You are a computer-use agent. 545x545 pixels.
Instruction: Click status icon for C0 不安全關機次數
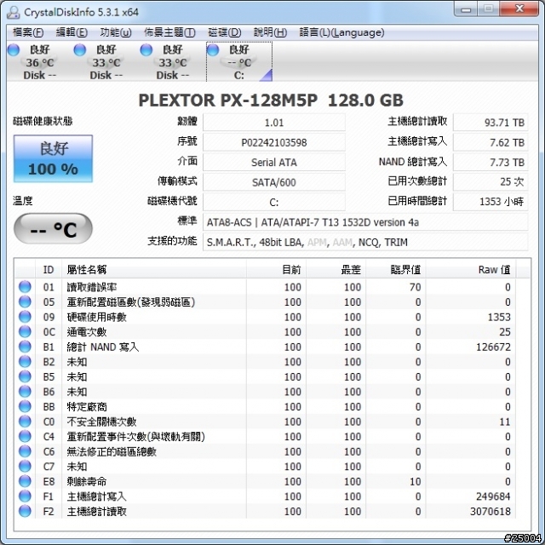click(x=25, y=422)
